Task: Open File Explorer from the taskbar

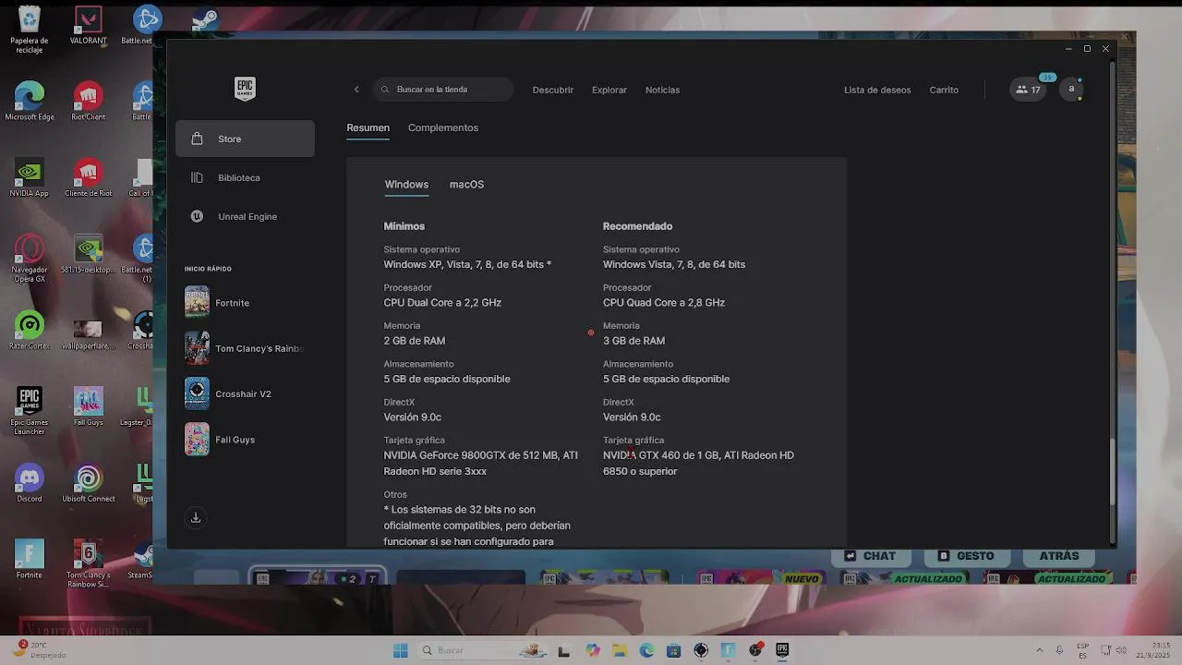Action: pos(619,650)
